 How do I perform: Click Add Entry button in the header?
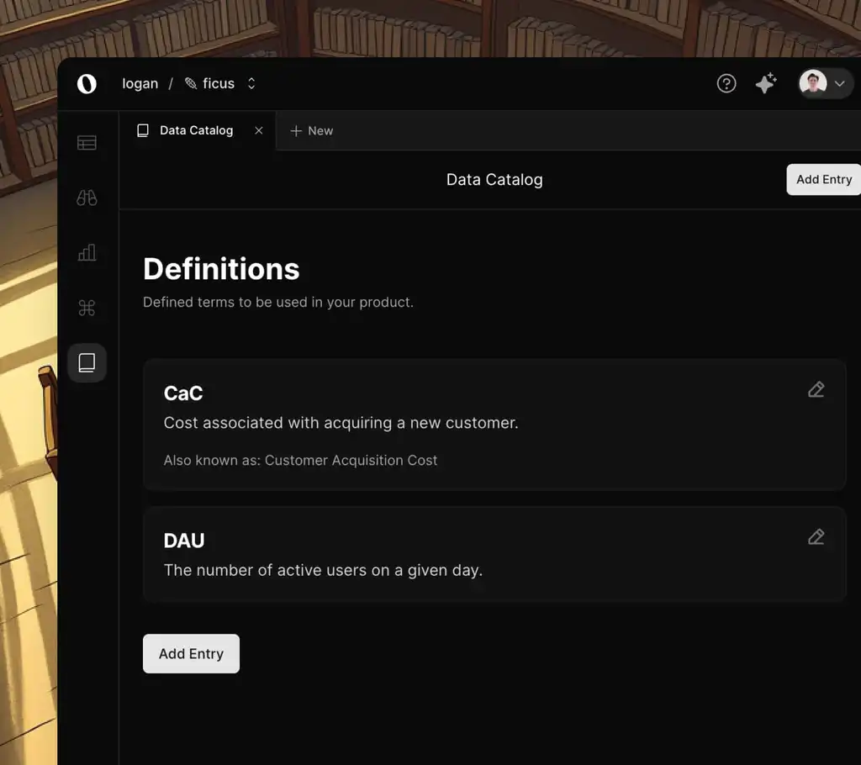[x=823, y=179]
